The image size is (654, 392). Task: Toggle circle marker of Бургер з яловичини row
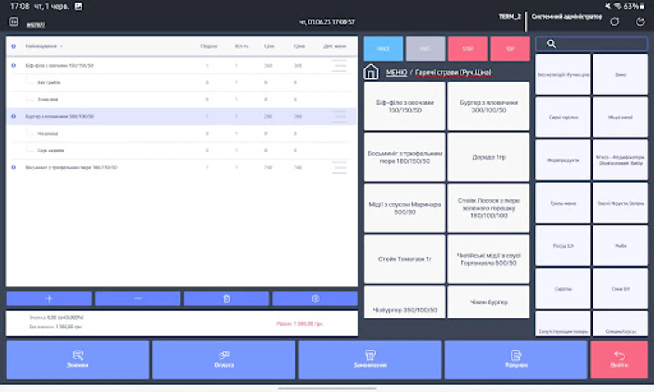click(x=14, y=116)
